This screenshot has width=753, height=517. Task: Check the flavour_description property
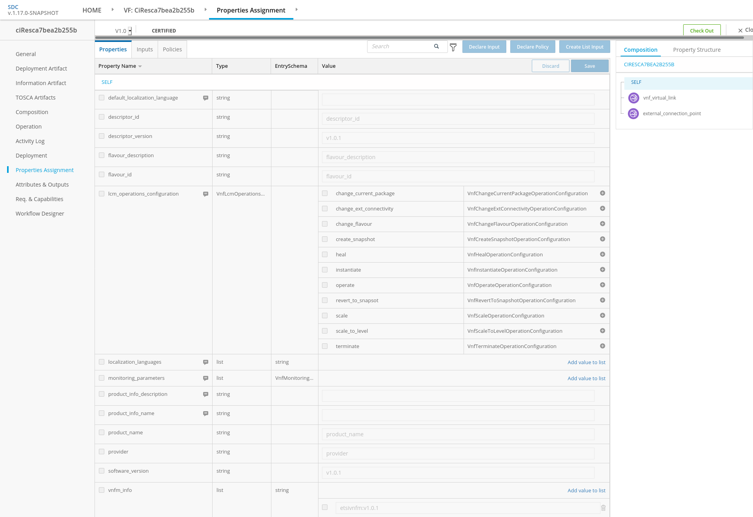pyautogui.click(x=102, y=155)
